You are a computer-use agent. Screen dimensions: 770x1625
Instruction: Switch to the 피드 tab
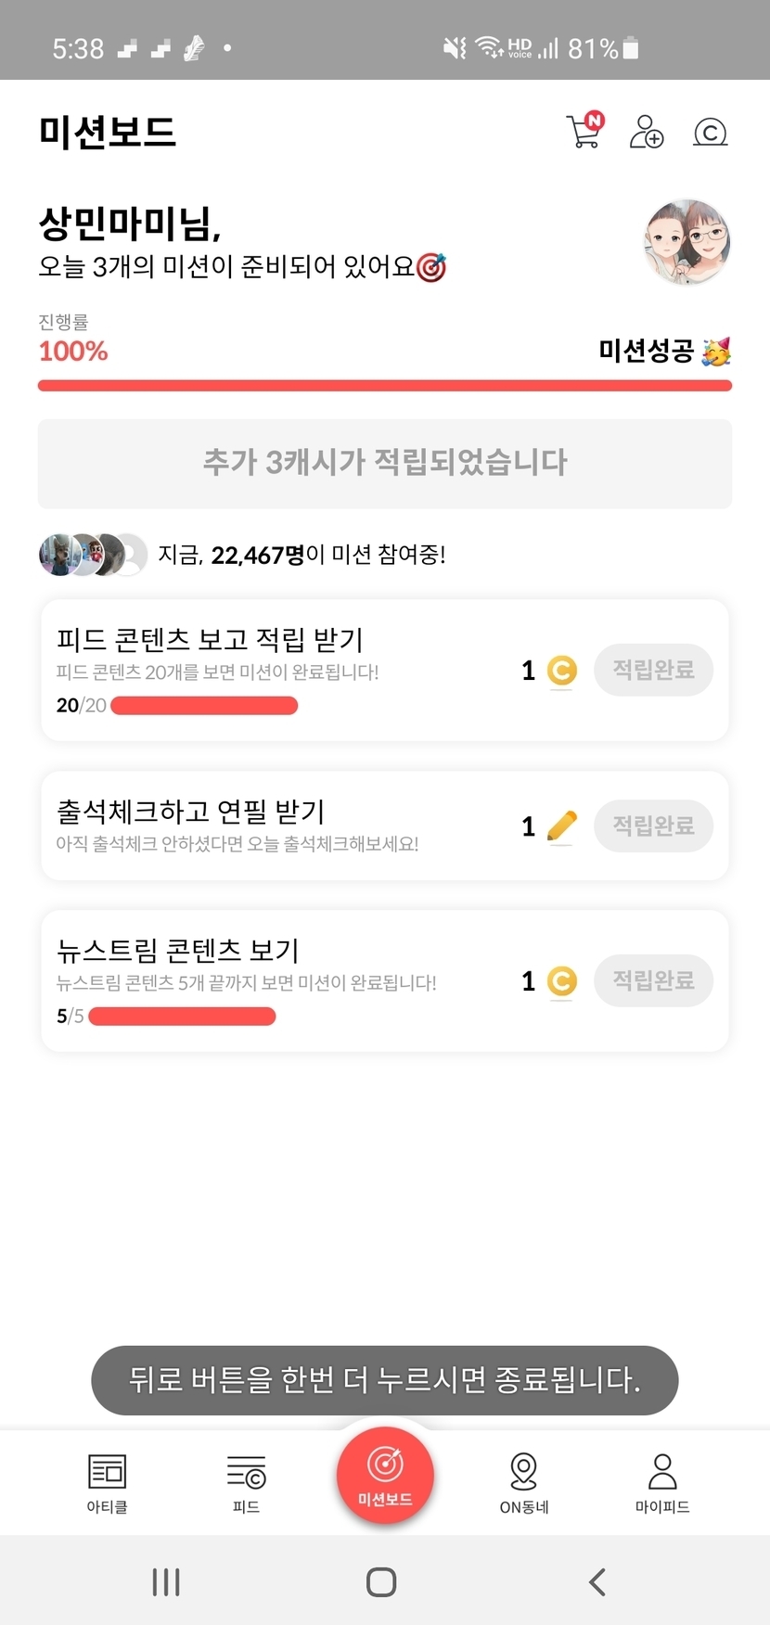(246, 1482)
